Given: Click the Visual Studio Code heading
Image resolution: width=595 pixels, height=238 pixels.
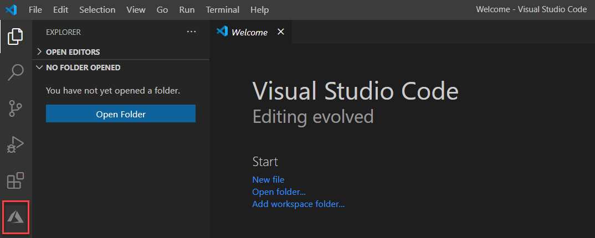Looking at the screenshot, I should [x=356, y=91].
